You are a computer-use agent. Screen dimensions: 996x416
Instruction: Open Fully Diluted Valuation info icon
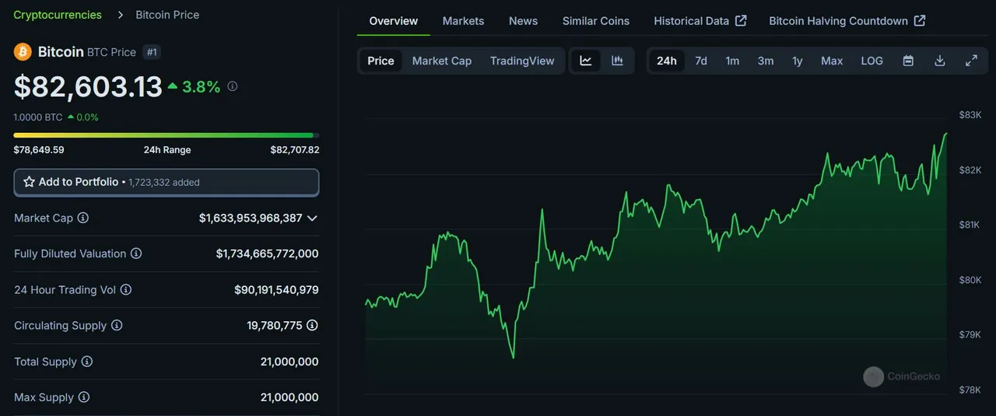tap(136, 253)
